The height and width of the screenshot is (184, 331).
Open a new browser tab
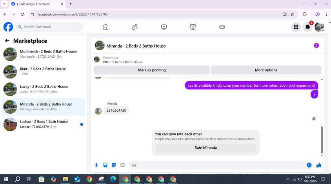[71, 4]
